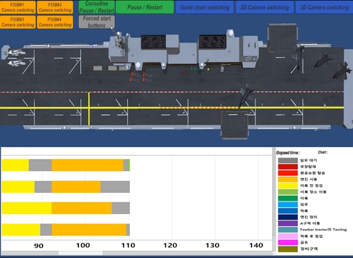Click the purple legend swatch

tap(288, 223)
